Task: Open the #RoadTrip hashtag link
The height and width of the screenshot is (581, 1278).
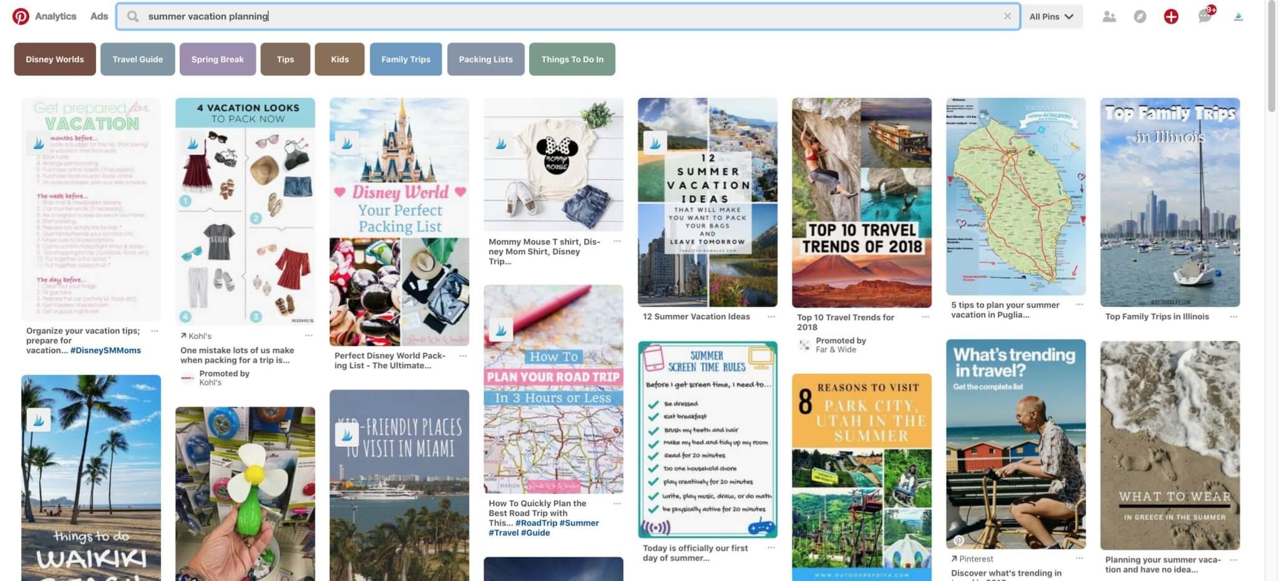Action: [x=536, y=523]
